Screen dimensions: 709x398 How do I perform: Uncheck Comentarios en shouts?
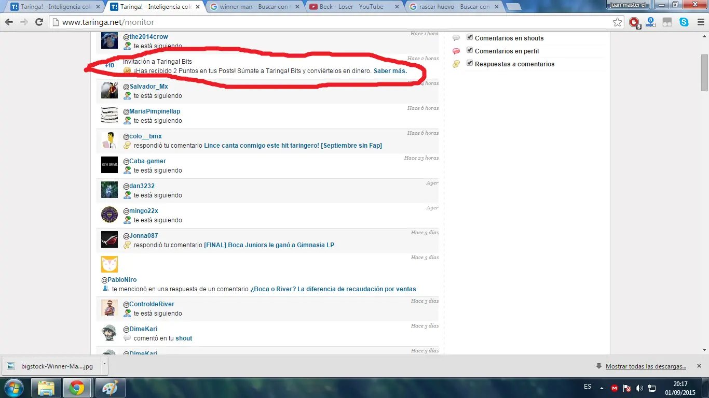(470, 37)
